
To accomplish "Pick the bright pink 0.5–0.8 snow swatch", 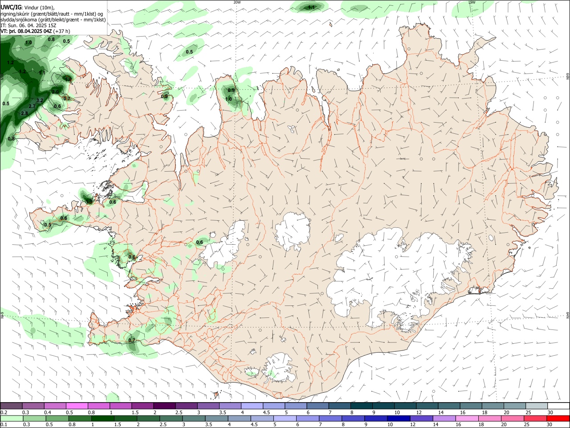I will click(77, 406).
